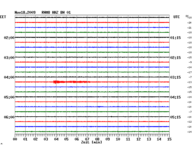Click the "02:15" UTC time label
Viewport: 193px width, 147px height.
click(175, 58)
